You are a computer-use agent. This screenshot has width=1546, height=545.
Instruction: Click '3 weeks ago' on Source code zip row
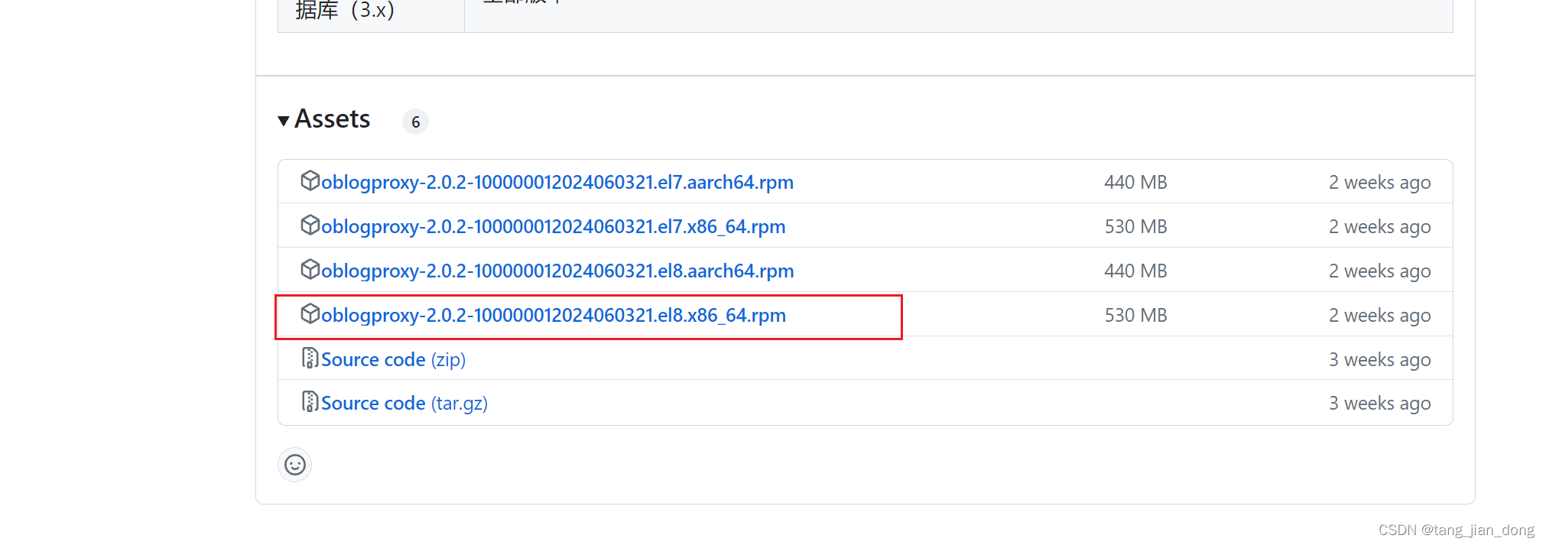[1379, 360]
